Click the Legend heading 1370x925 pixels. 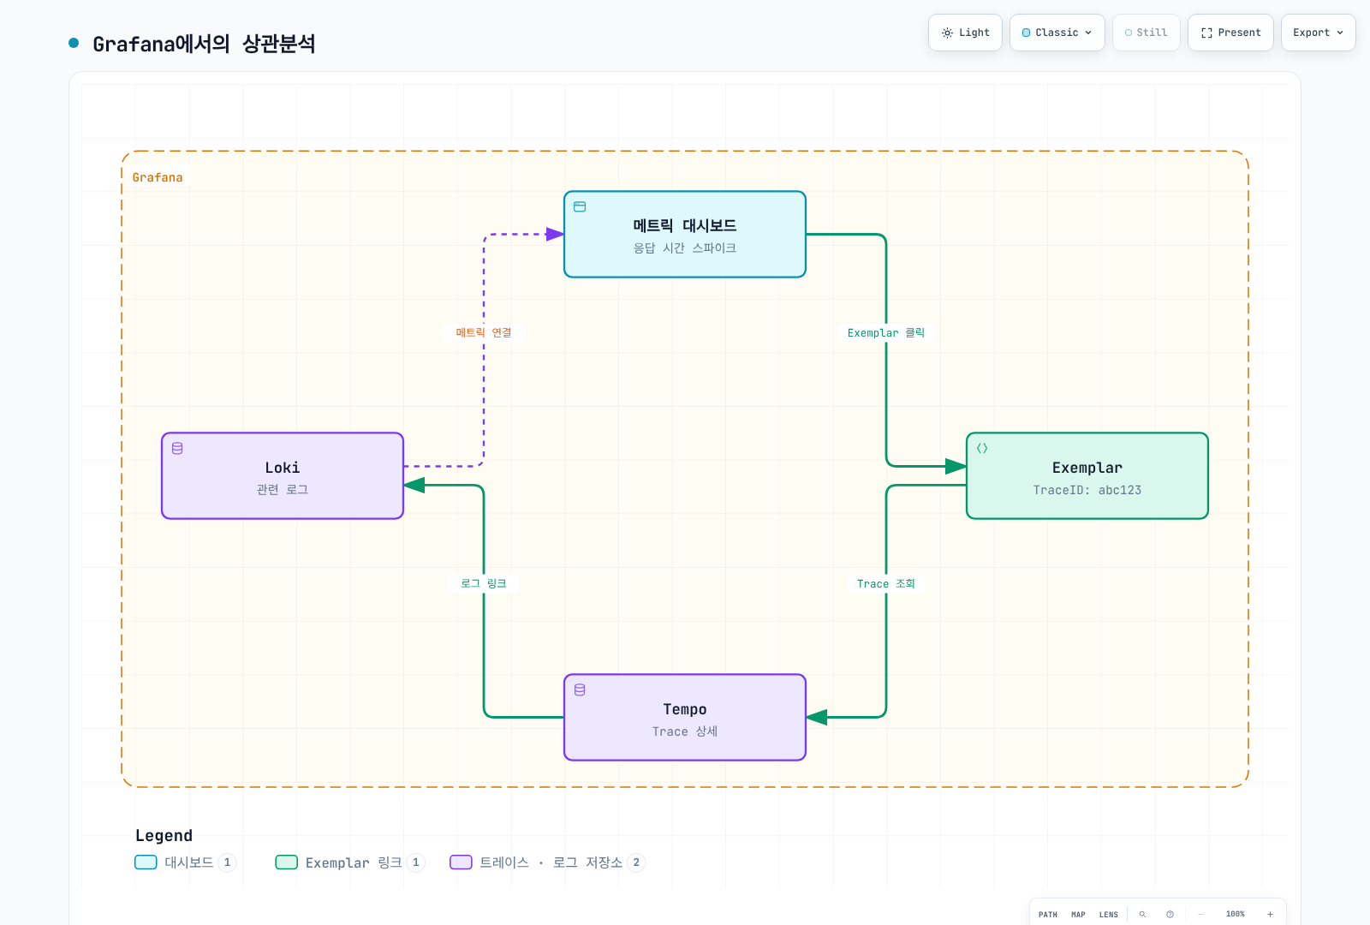(x=164, y=835)
